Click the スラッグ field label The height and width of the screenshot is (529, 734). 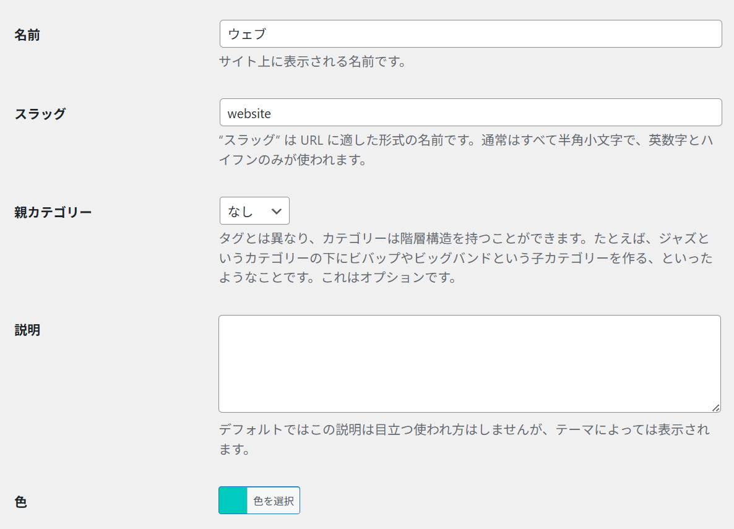click(40, 114)
